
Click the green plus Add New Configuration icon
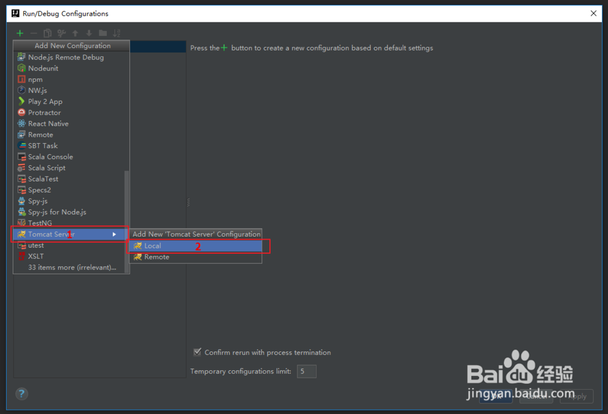[20, 33]
